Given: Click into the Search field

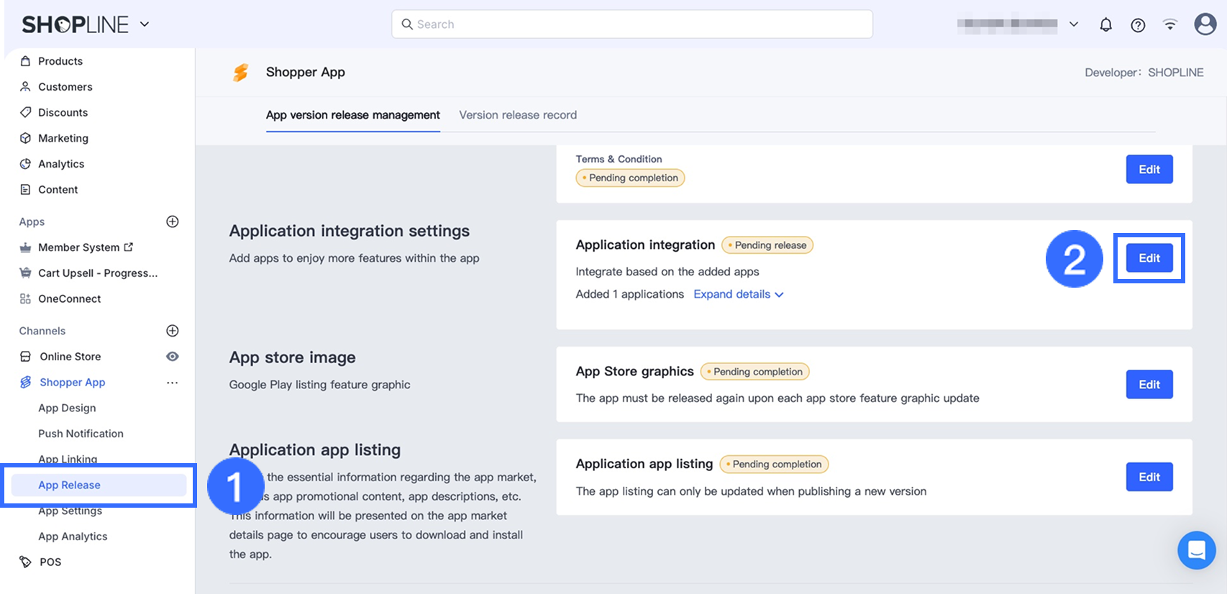Looking at the screenshot, I should click(x=632, y=24).
